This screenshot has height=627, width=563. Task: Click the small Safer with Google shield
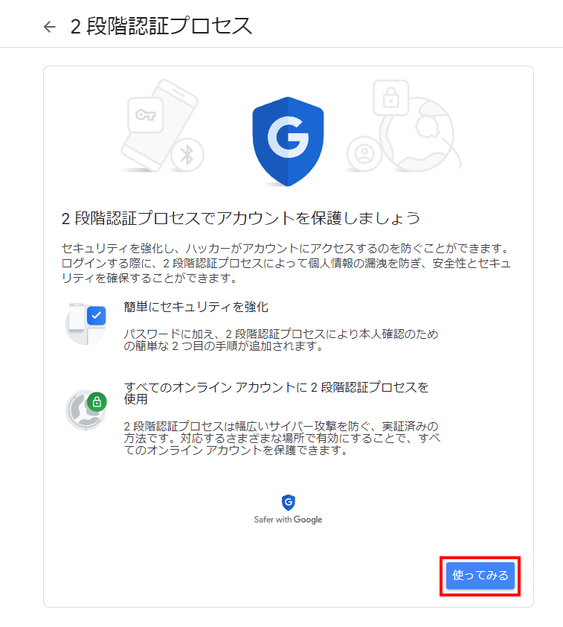[x=289, y=503]
